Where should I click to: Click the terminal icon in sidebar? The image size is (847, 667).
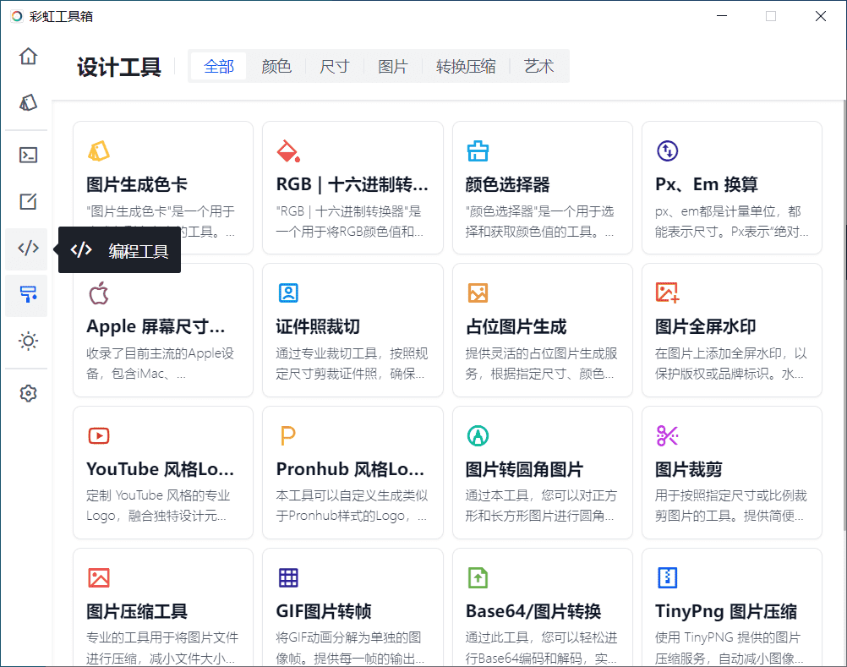(28, 155)
